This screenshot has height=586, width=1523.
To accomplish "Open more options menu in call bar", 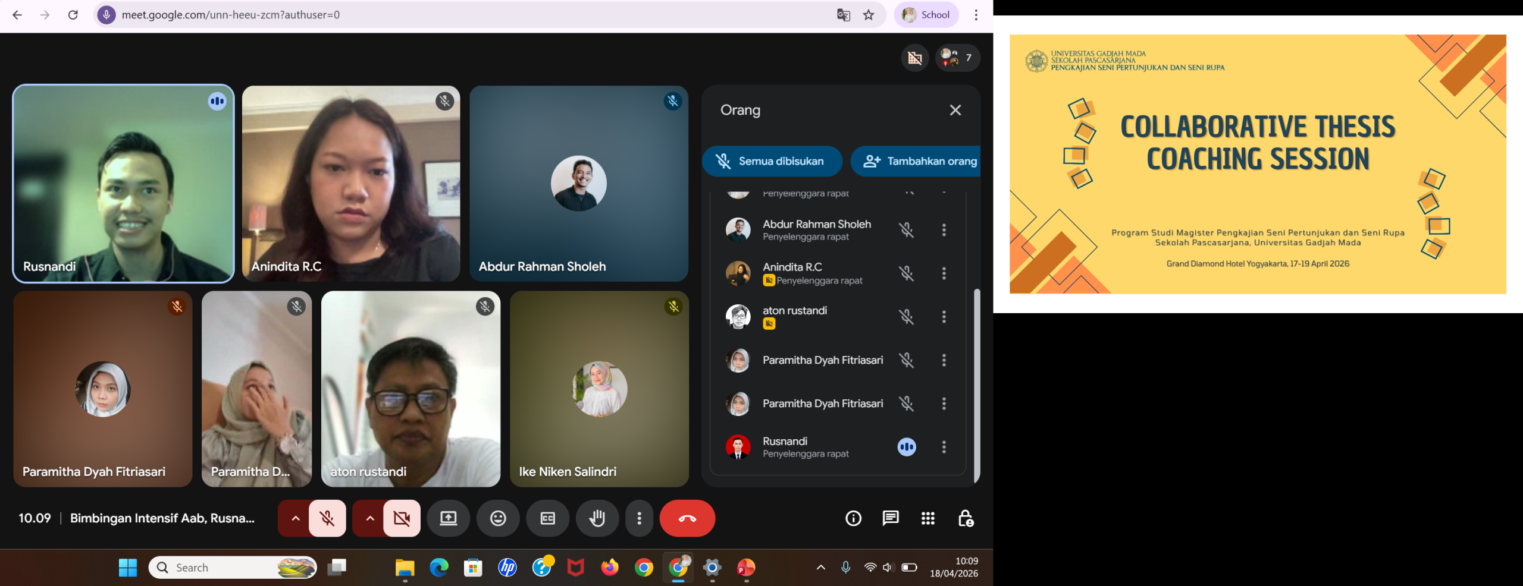I will (639, 518).
